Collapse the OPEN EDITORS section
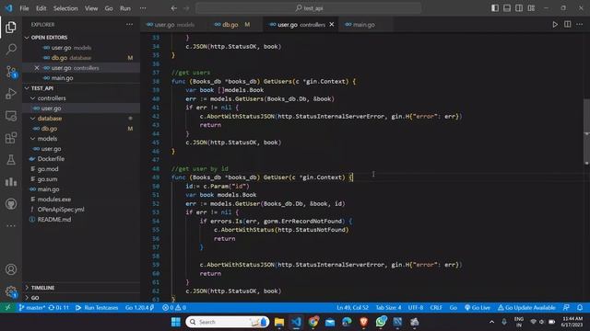This screenshot has width=590, height=331. pyautogui.click(x=81, y=38)
